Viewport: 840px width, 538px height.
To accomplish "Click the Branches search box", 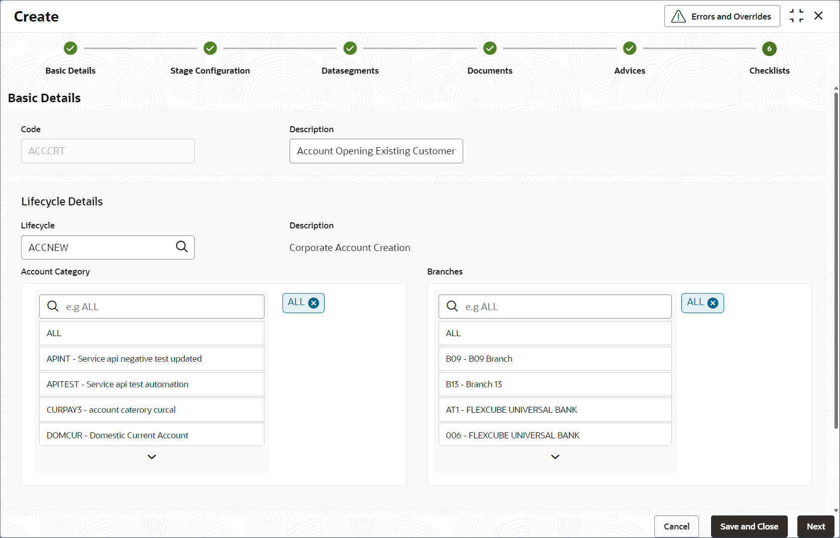I will point(555,307).
